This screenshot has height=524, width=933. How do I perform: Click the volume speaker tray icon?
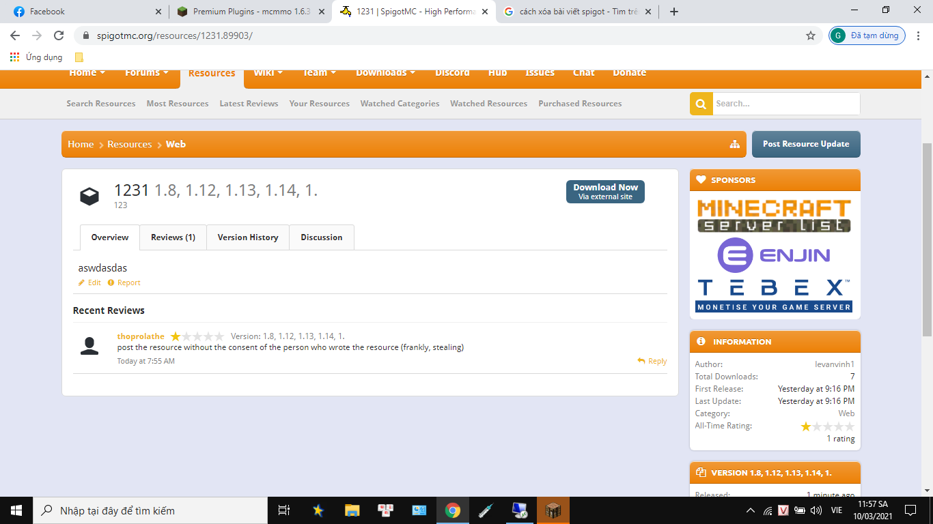pyautogui.click(x=816, y=510)
